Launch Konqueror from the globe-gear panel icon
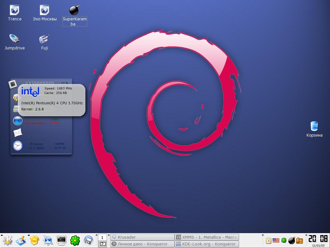This screenshot has height=248, width=330. [48, 240]
